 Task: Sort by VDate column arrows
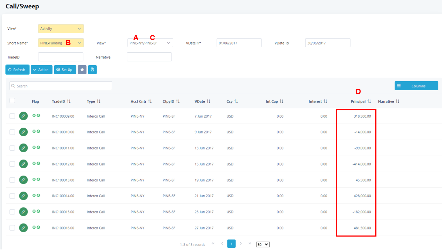pyautogui.click(x=208, y=101)
